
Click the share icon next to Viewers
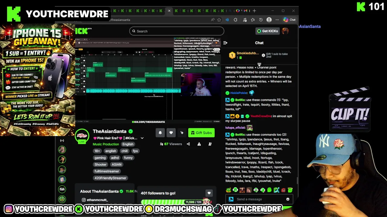[188, 144]
